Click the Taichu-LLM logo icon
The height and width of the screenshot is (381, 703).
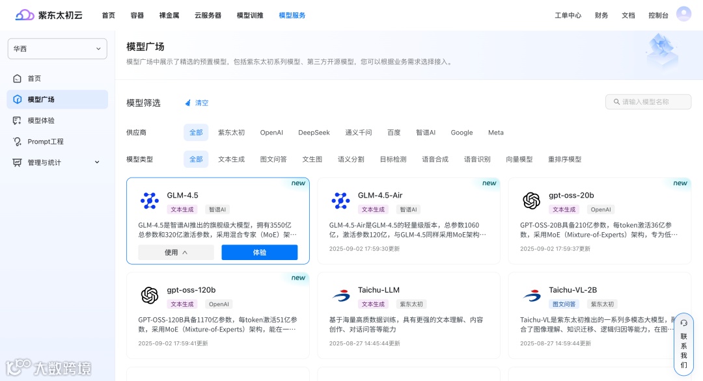click(x=340, y=295)
